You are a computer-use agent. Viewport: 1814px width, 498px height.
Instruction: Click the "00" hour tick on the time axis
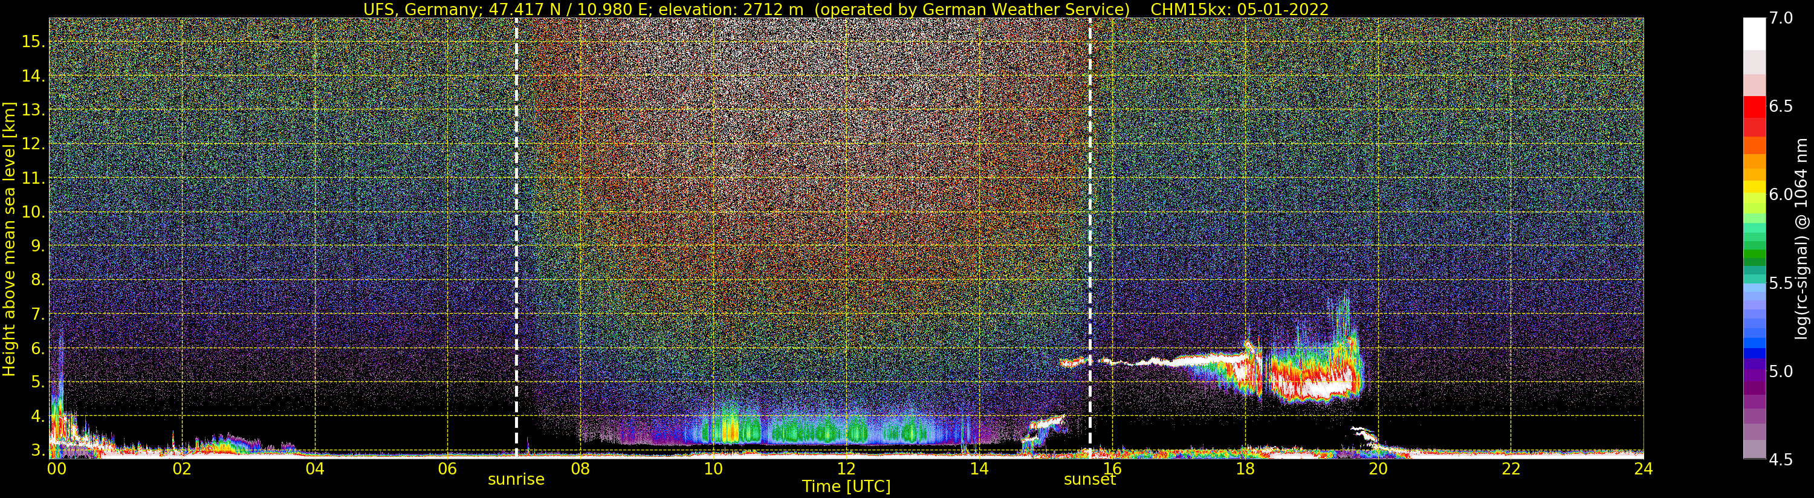(x=56, y=468)
